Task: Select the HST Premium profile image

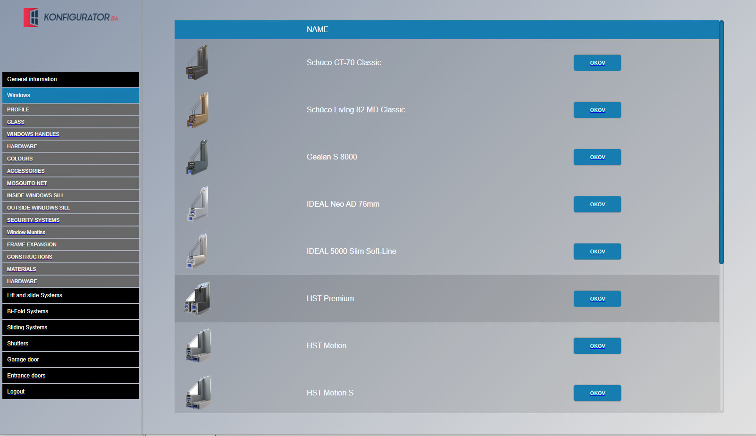Action: coord(197,298)
